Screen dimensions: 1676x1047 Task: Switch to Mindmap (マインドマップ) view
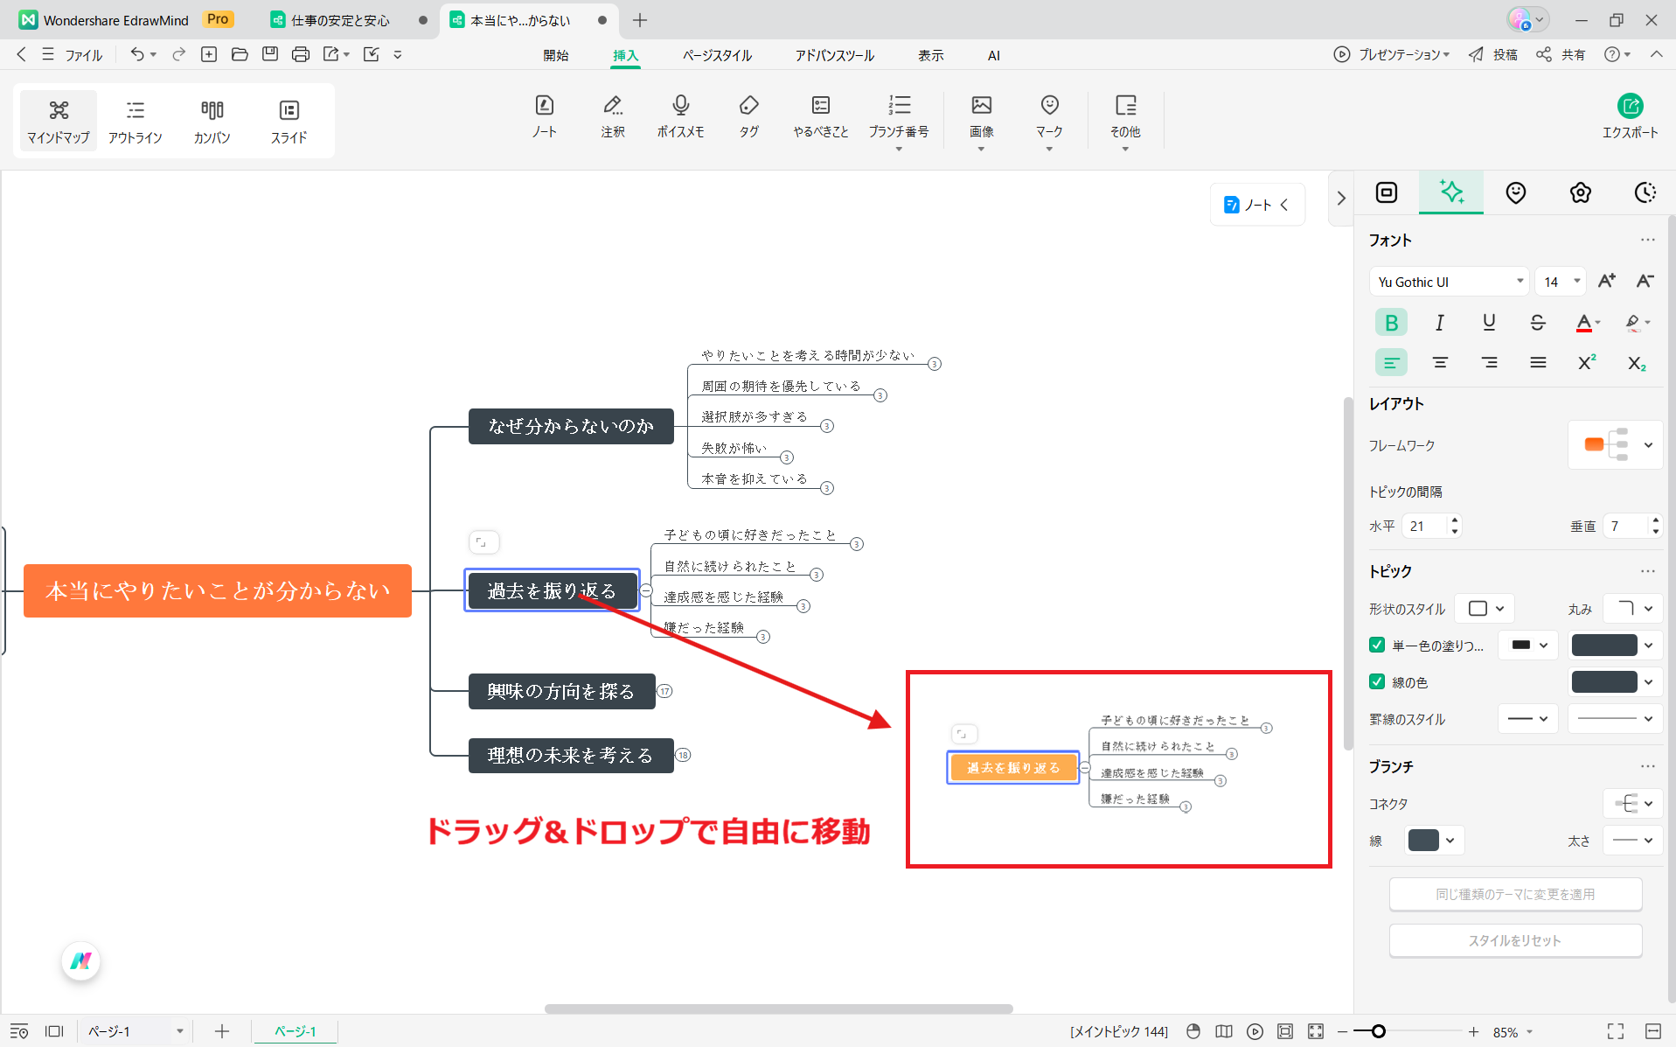click(58, 121)
